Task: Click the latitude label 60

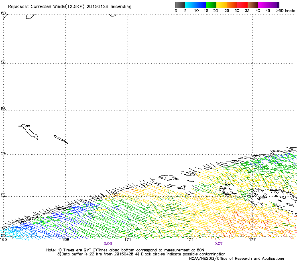Action: pos(3,13)
